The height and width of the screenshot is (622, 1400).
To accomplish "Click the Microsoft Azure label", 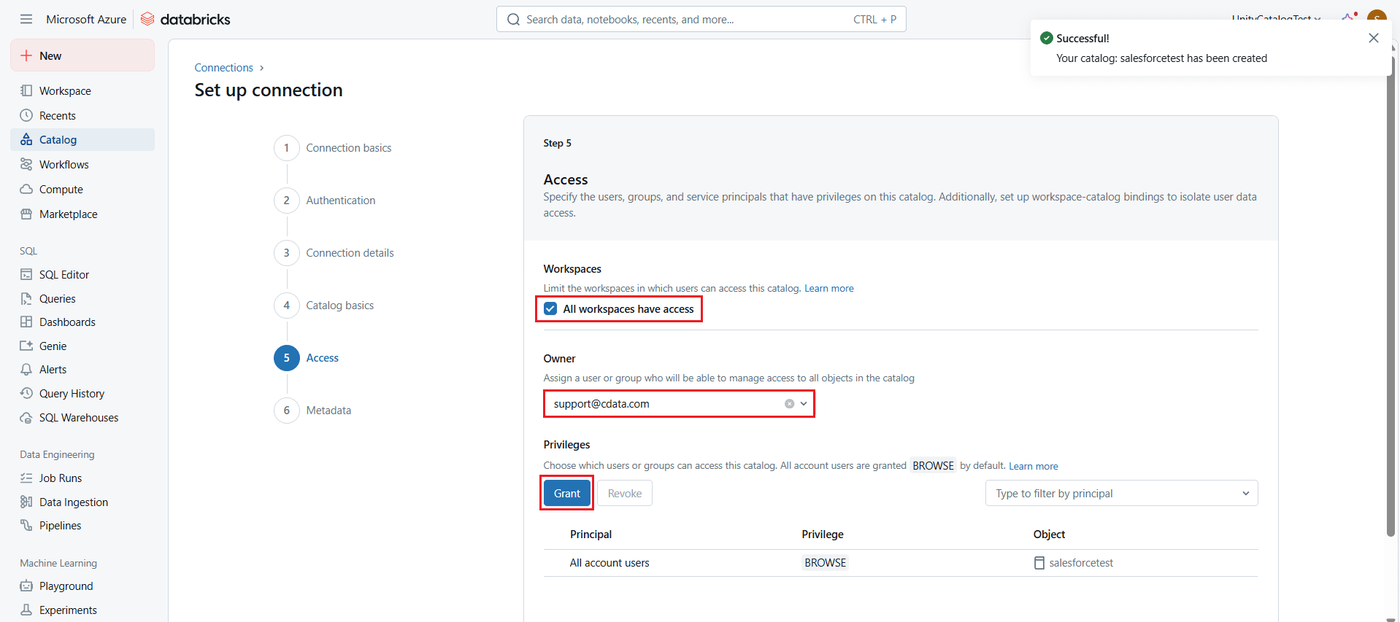I will pos(86,19).
